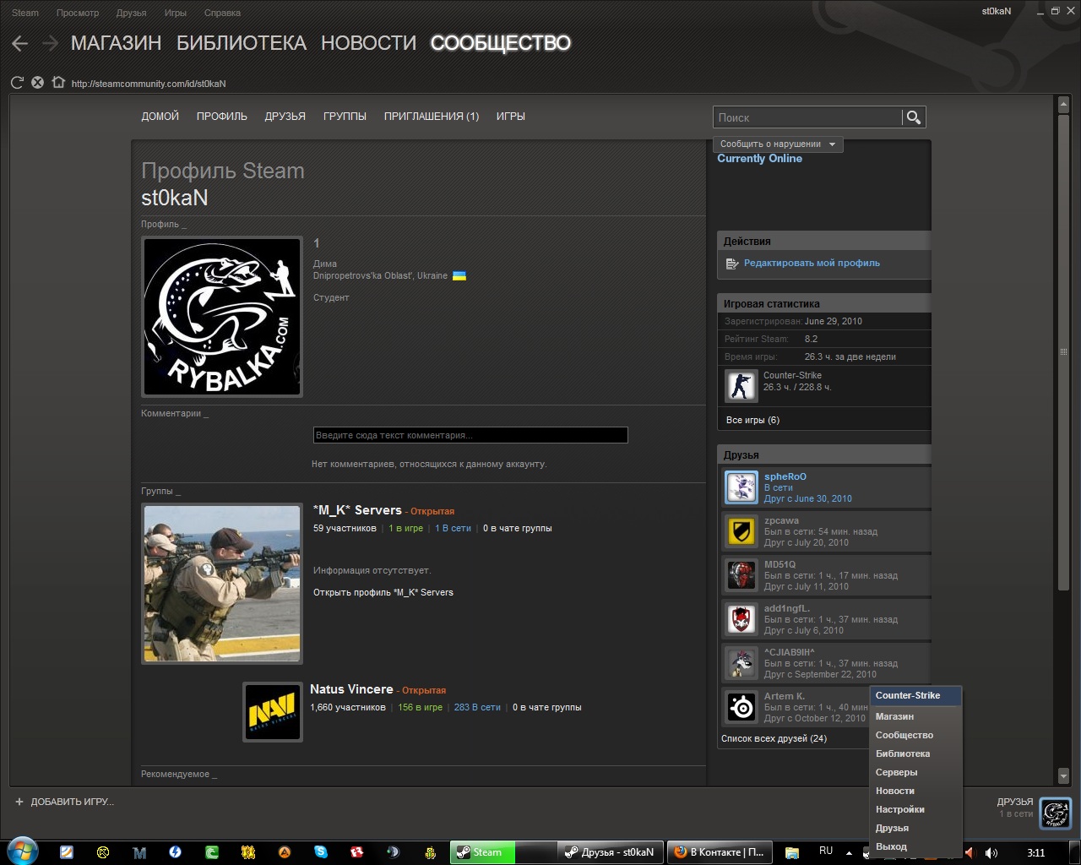Switch to the Firefox В Контакте window

719,852
